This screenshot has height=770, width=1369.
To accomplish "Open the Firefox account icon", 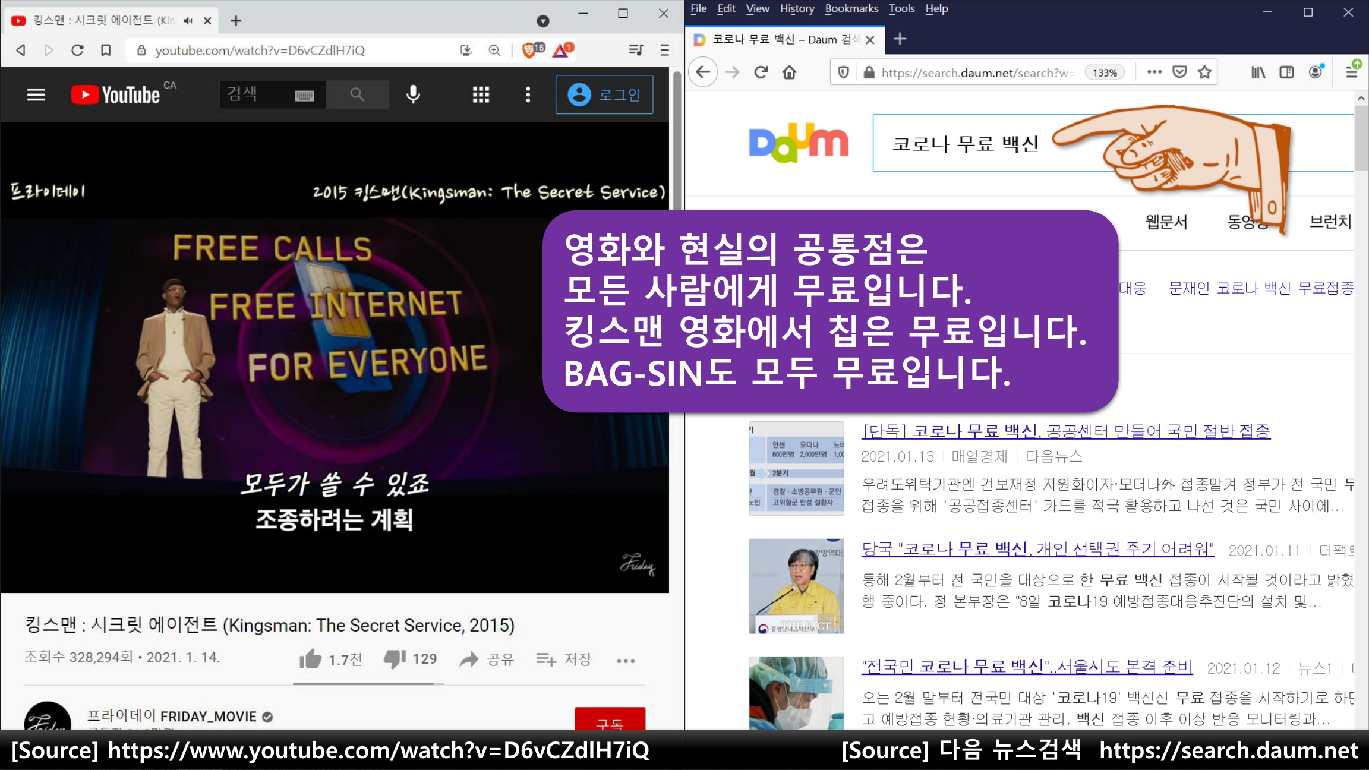I will [1316, 72].
